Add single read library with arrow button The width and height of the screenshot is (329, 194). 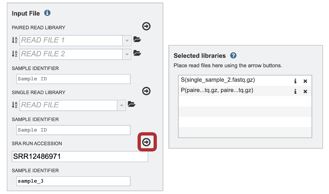click(x=146, y=91)
